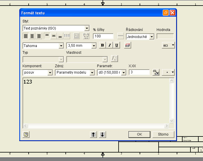This screenshot has width=203, height=161.
Task: Align text to vertical middle
Action: coord(53,36)
